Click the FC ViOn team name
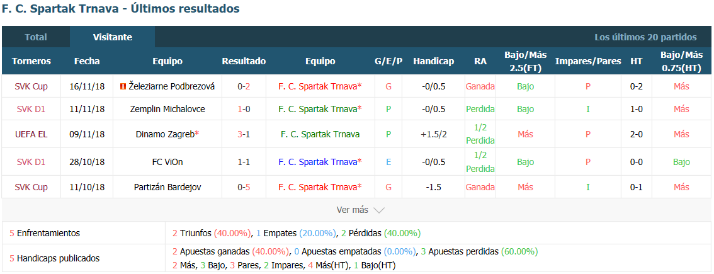The image size is (714, 274). point(167,162)
